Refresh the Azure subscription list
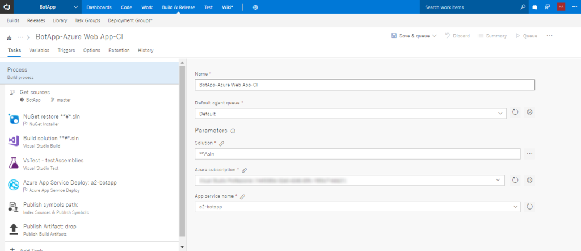 [515, 180]
